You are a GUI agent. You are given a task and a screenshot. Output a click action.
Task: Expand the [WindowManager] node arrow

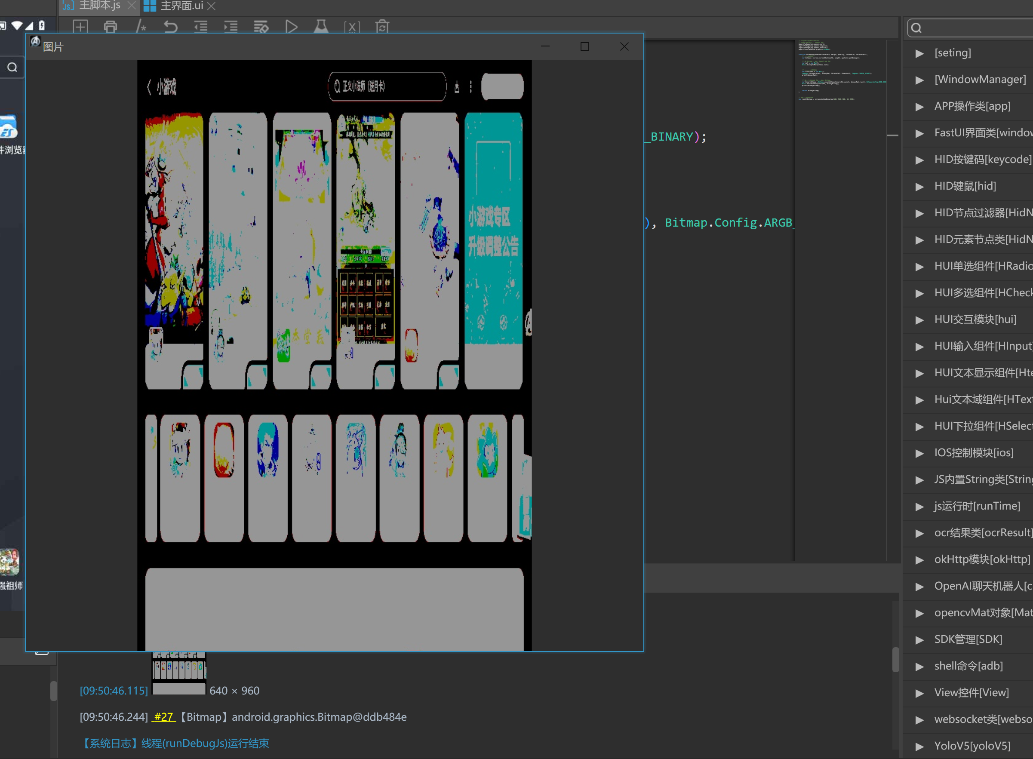(x=919, y=80)
